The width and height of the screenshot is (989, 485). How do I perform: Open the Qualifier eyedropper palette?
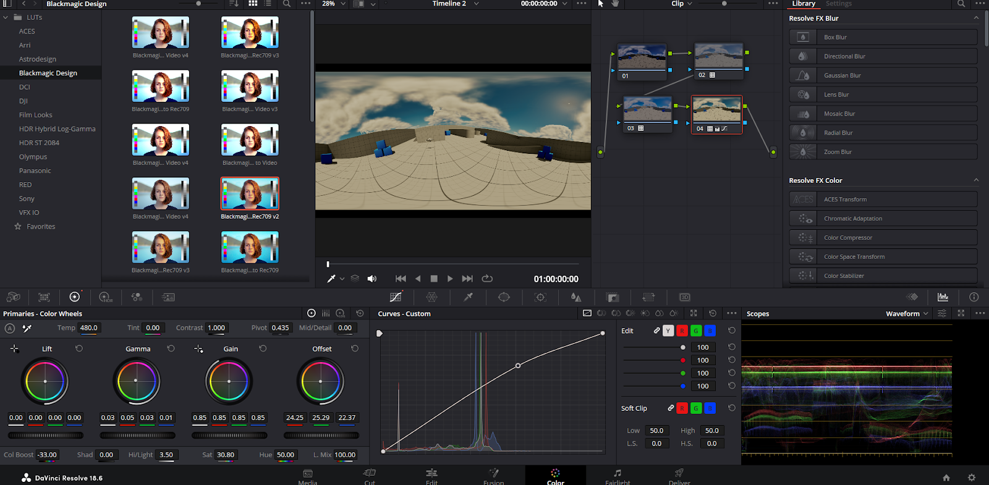click(469, 297)
